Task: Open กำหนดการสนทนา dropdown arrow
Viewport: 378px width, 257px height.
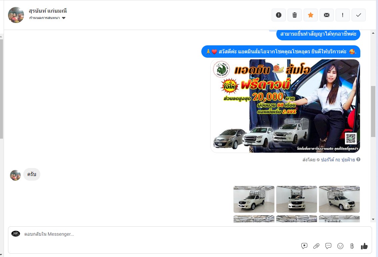Action: tap(64, 18)
